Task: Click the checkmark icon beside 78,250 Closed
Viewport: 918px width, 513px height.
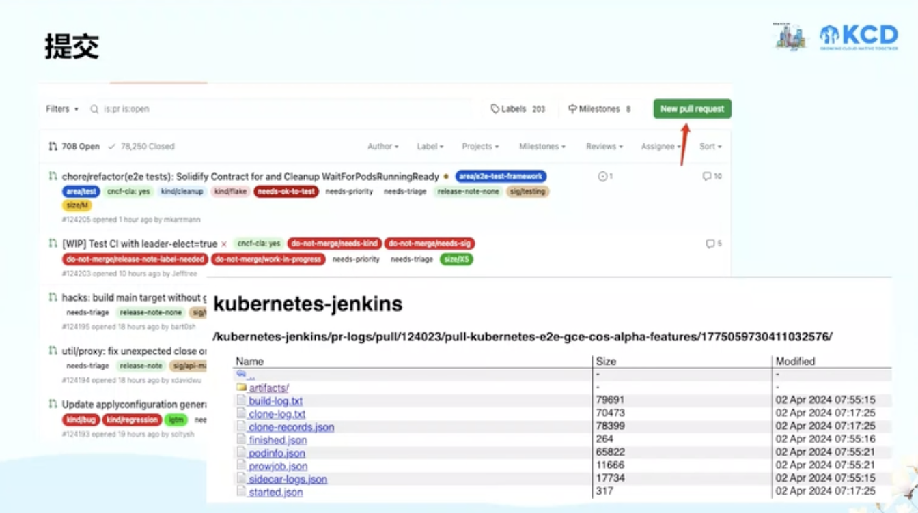Action: [112, 146]
